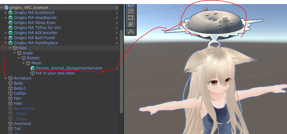Click the Angle object cube icon
The width and height of the screenshot is (287, 134).
point(19,53)
